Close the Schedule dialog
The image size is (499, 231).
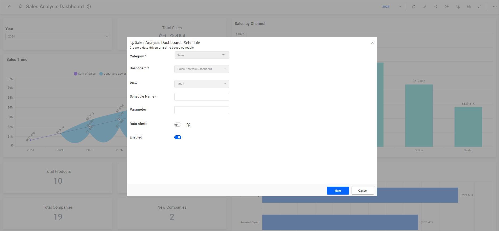click(372, 43)
